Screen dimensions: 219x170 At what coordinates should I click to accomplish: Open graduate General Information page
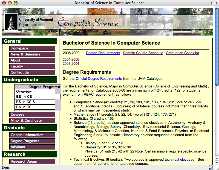point(32,135)
